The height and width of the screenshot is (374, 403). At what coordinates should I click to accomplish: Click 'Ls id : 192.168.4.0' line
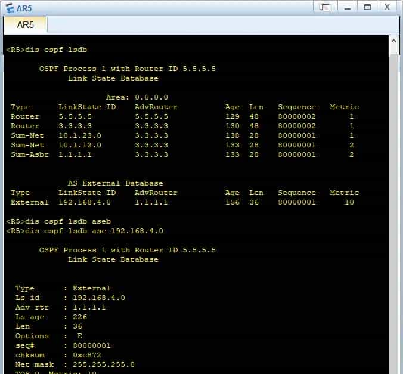click(70, 298)
